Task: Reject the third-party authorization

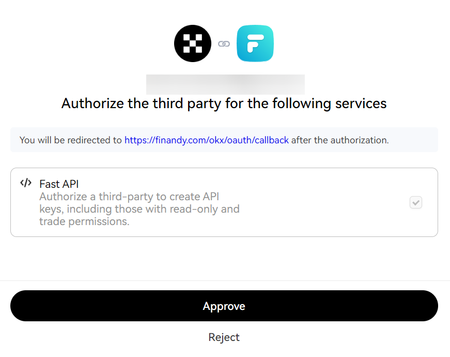Action: (224, 337)
